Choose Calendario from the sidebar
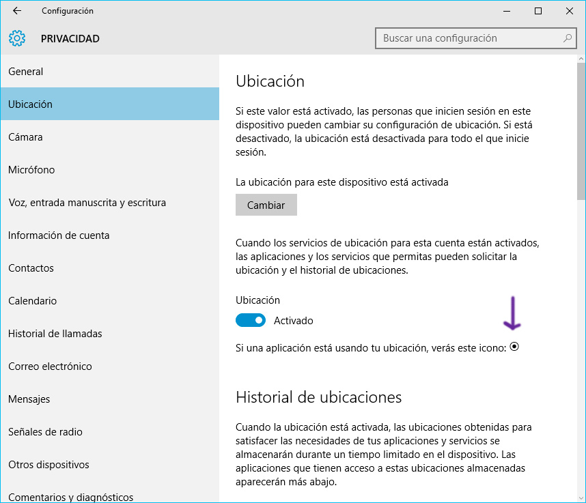 click(33, 301)
